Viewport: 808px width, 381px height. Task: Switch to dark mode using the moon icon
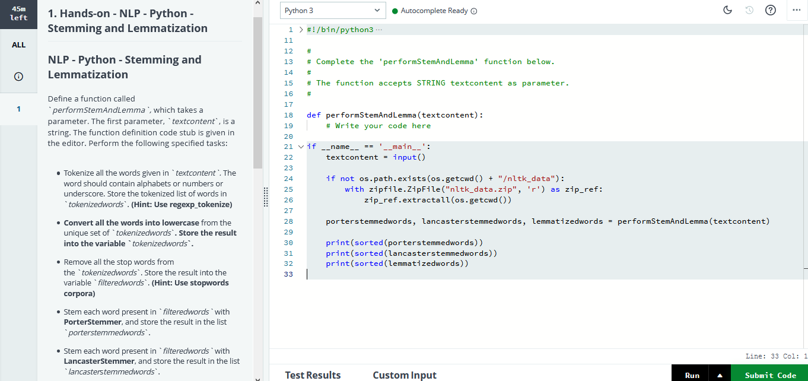727,10
